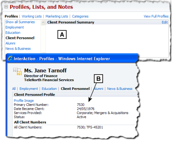Select Alumni in the sidebar list

pos(10,43)
